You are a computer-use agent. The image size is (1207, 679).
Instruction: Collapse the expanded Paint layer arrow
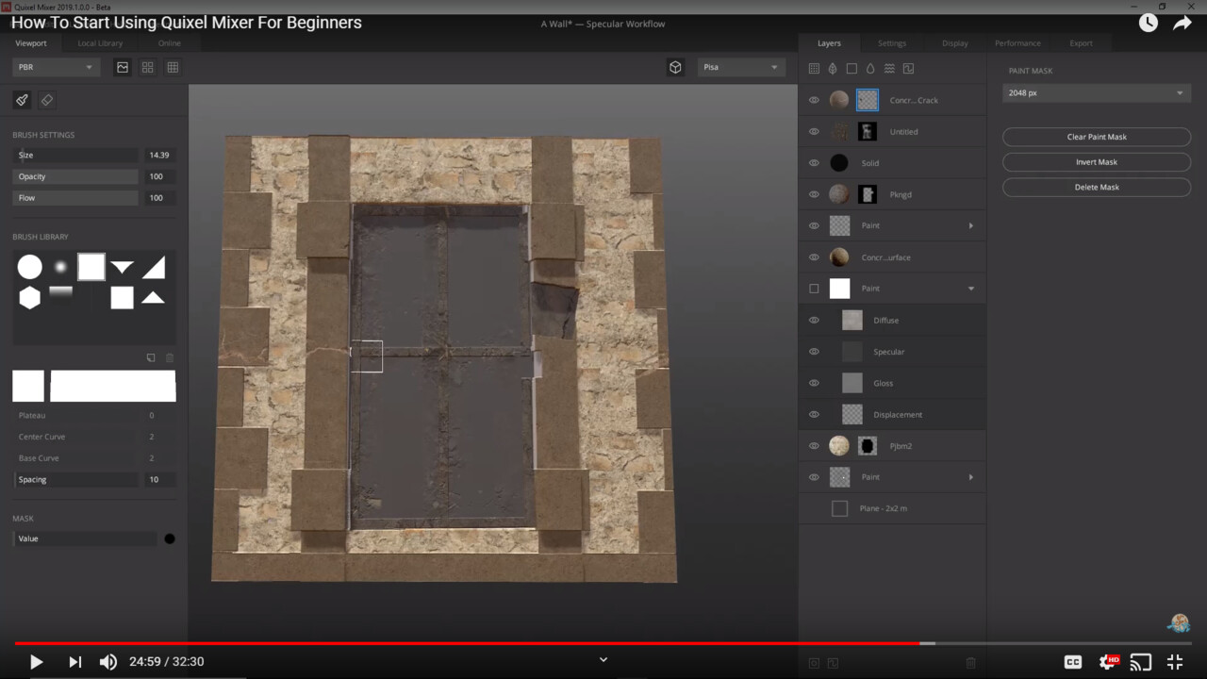coord(971,289)
